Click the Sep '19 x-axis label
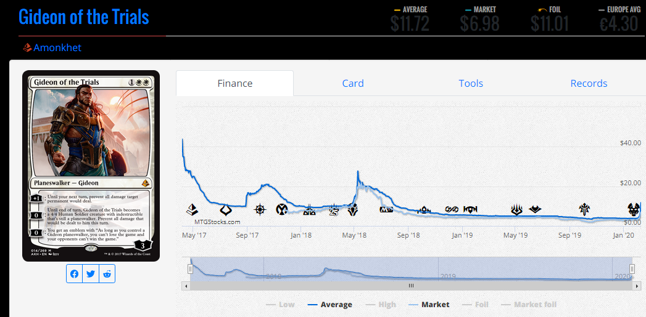Screen dimensions: 646x317 pos(569,235)
